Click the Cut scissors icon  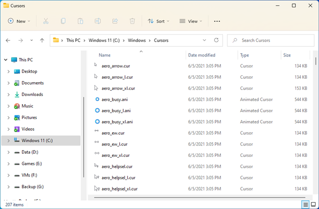click(x=46, y=21)
